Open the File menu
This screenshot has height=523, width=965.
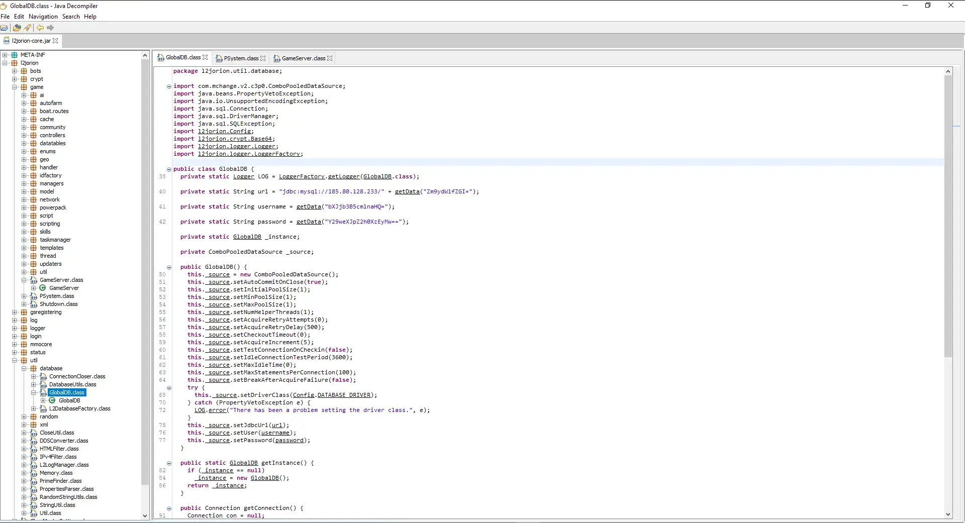tap(5, 17)
